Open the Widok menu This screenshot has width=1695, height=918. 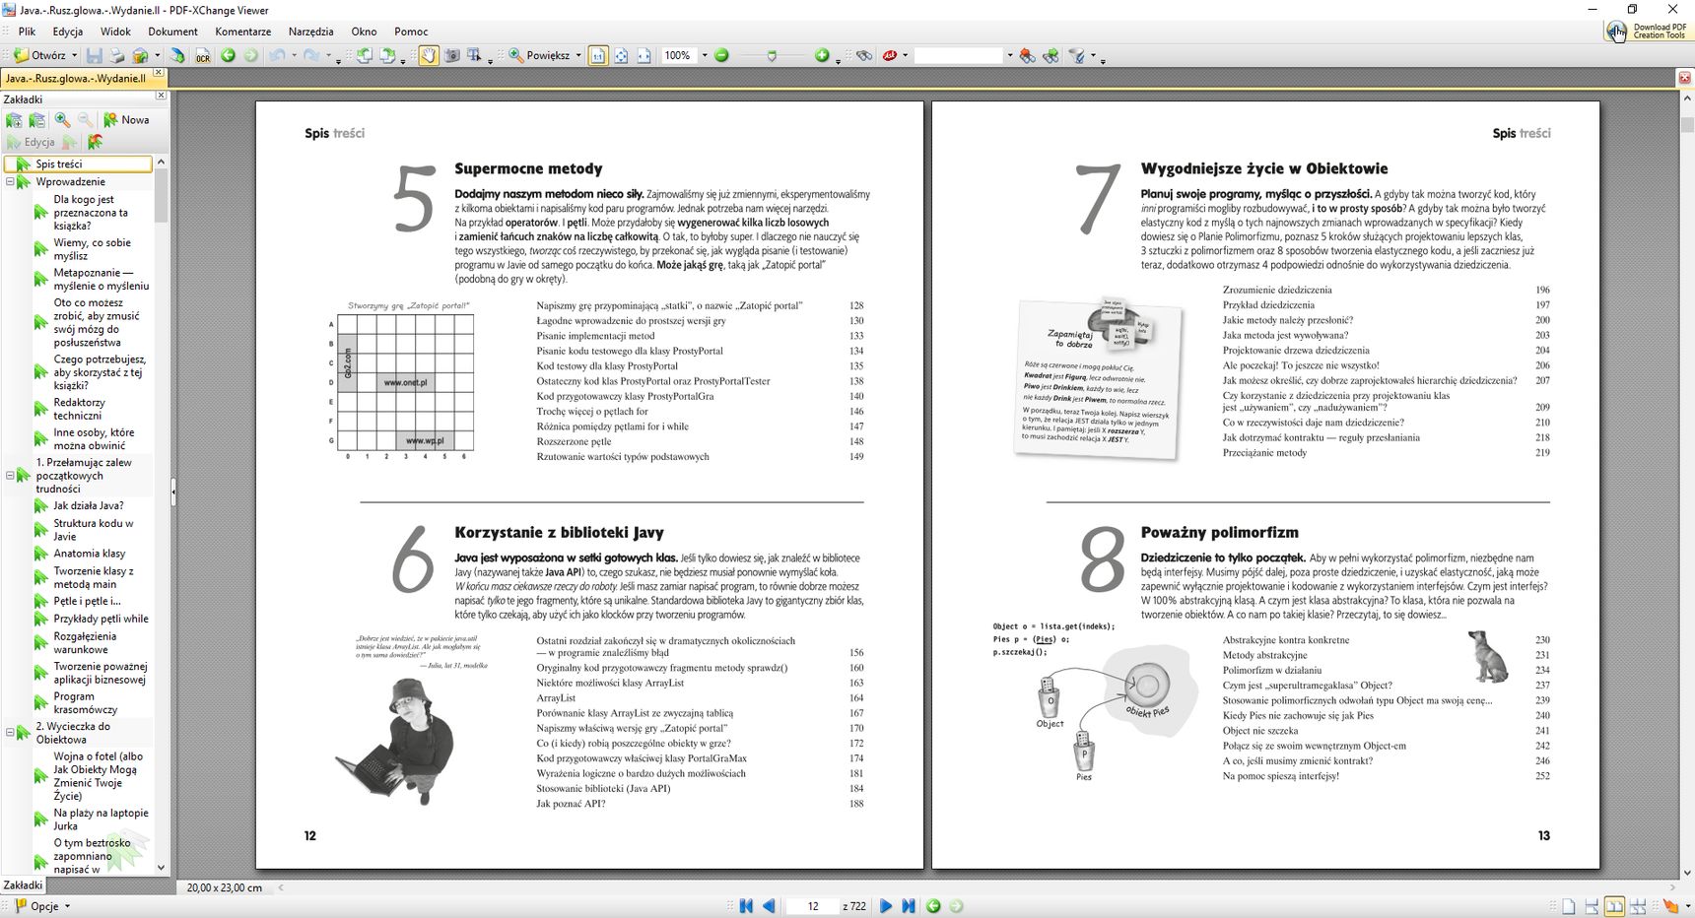coord(115,32)
